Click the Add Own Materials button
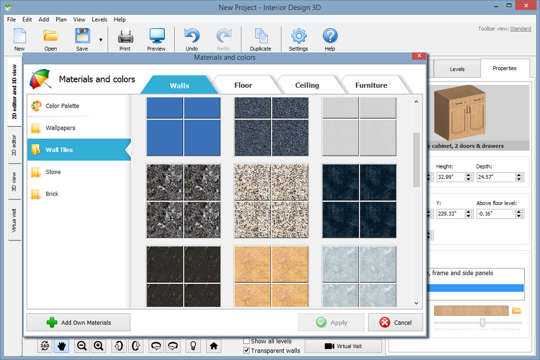The image size is (540, 360). click(78, 322)
